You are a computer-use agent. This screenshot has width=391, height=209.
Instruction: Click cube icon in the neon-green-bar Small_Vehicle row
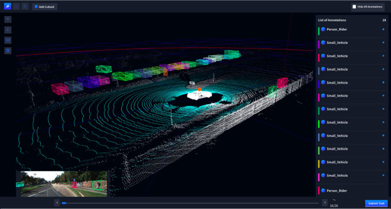point(323,122)
